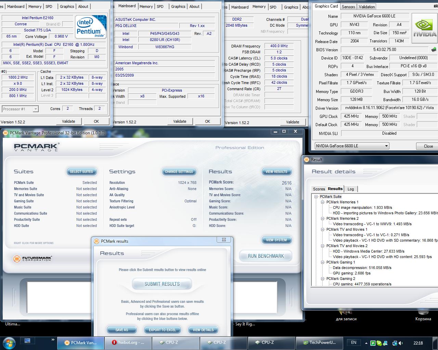Click the EXPORT TO EXCEL button

(x=163, y=330)
